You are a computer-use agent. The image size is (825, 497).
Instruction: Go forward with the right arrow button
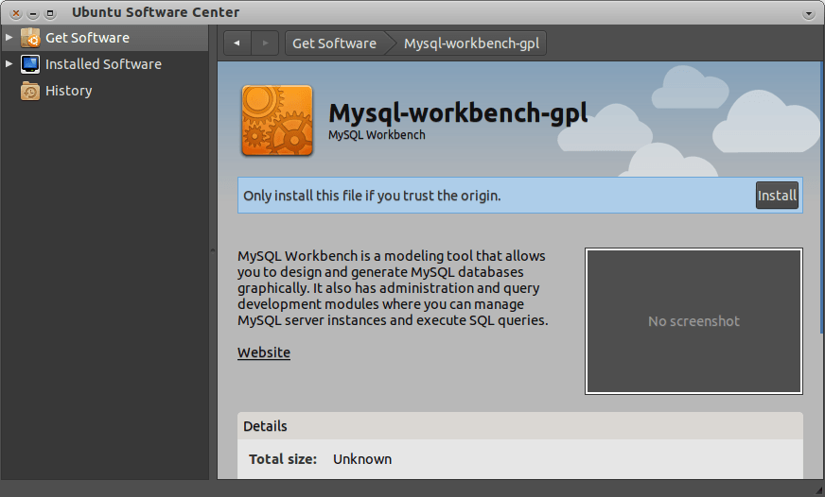point(265,43)
